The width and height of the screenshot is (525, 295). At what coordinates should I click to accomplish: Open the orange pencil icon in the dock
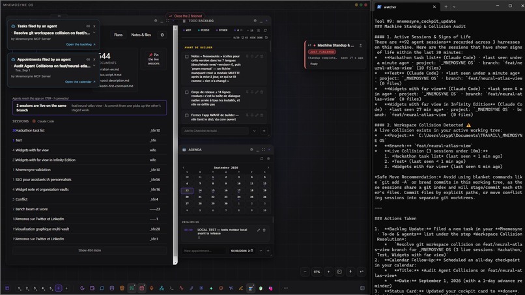pos(241,288)
